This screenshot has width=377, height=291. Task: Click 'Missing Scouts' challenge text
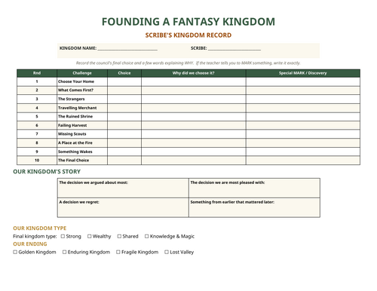point(72,134)
